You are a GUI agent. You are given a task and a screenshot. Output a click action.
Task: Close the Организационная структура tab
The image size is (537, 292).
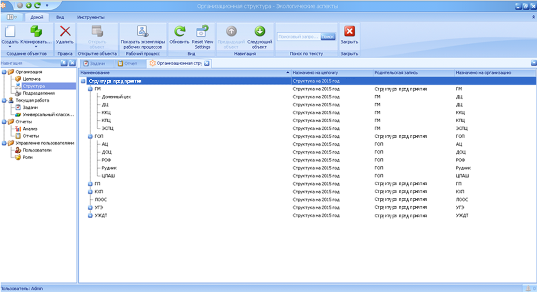[206, 63]
